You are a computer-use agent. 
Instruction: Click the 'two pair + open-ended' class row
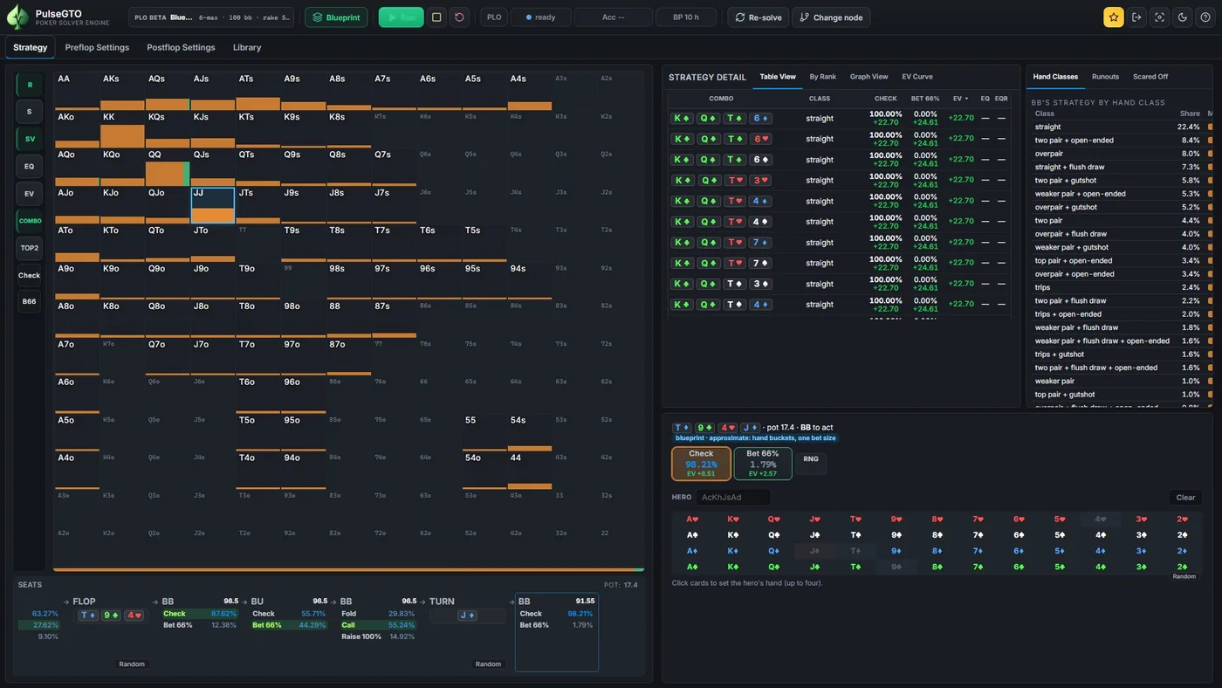coord(1117,141)
